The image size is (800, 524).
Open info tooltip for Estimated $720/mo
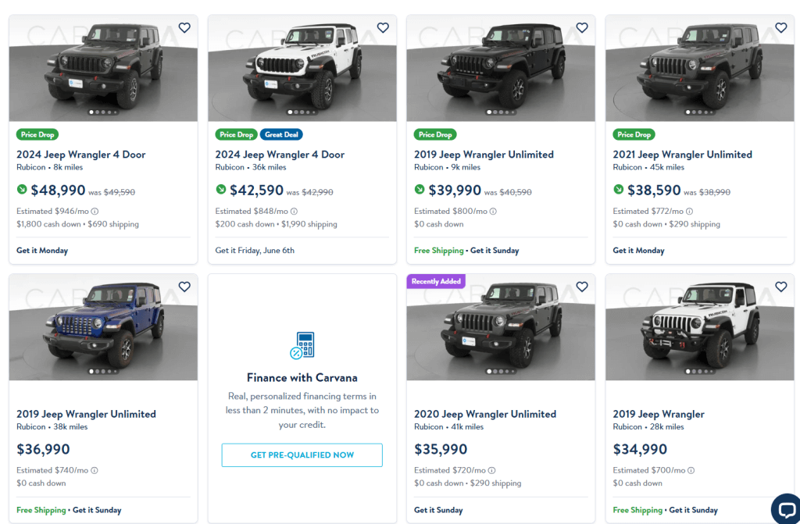coord(491,470)
